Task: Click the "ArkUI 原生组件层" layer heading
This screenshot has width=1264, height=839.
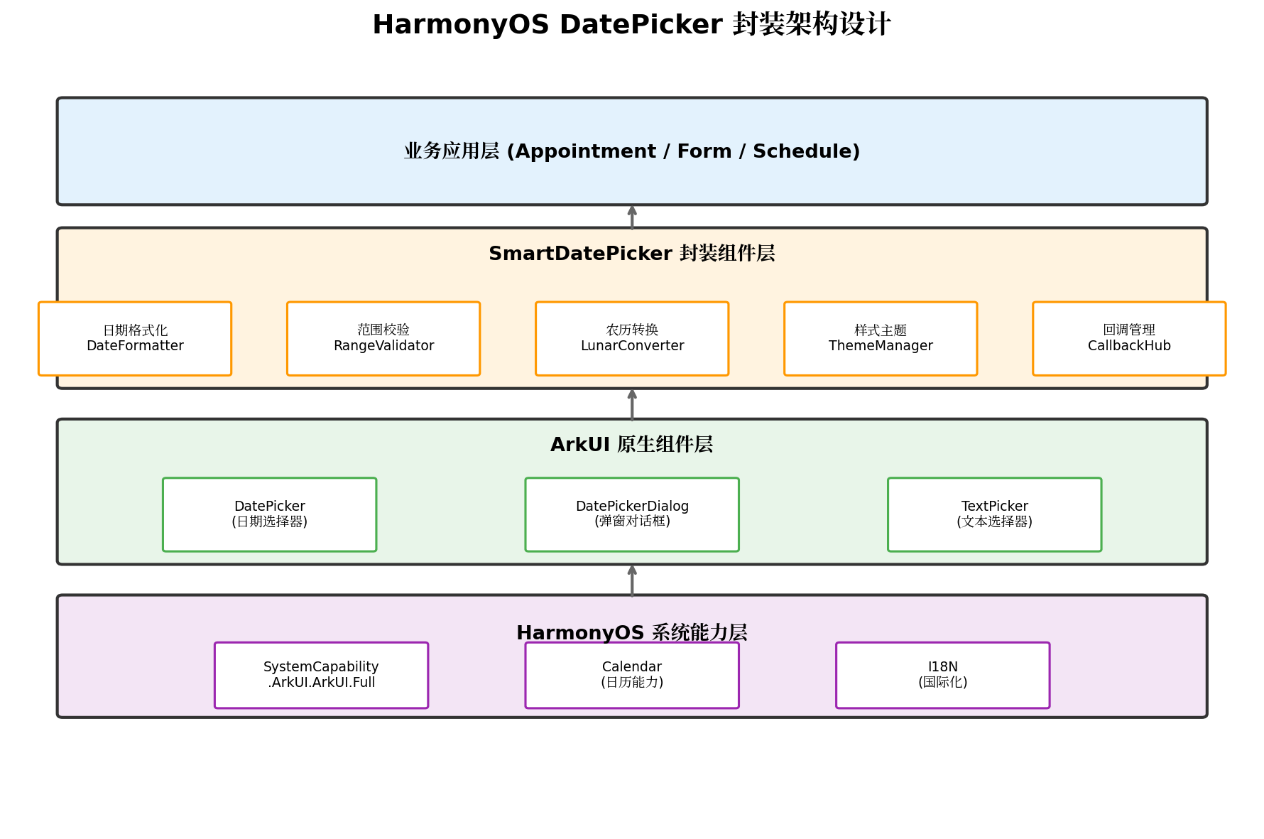Action: pyautogui.click(x=632, y=445)
